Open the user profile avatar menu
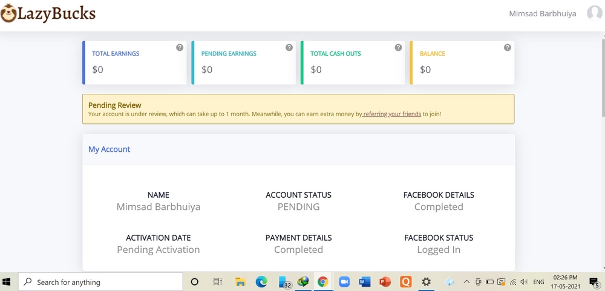Image resolution: width=605 pixels, height=291 pixels. tap(594, 13)
